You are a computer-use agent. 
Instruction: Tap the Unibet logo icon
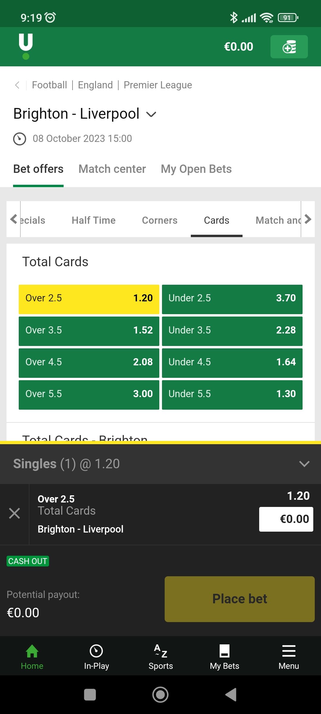tap(26, 46)
